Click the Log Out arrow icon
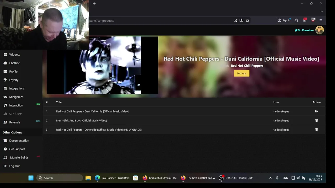This screenshot has width=335, height=188. tap(5, 166)
